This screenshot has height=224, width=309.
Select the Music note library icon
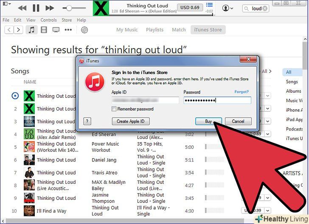click(x=31, y=30)
